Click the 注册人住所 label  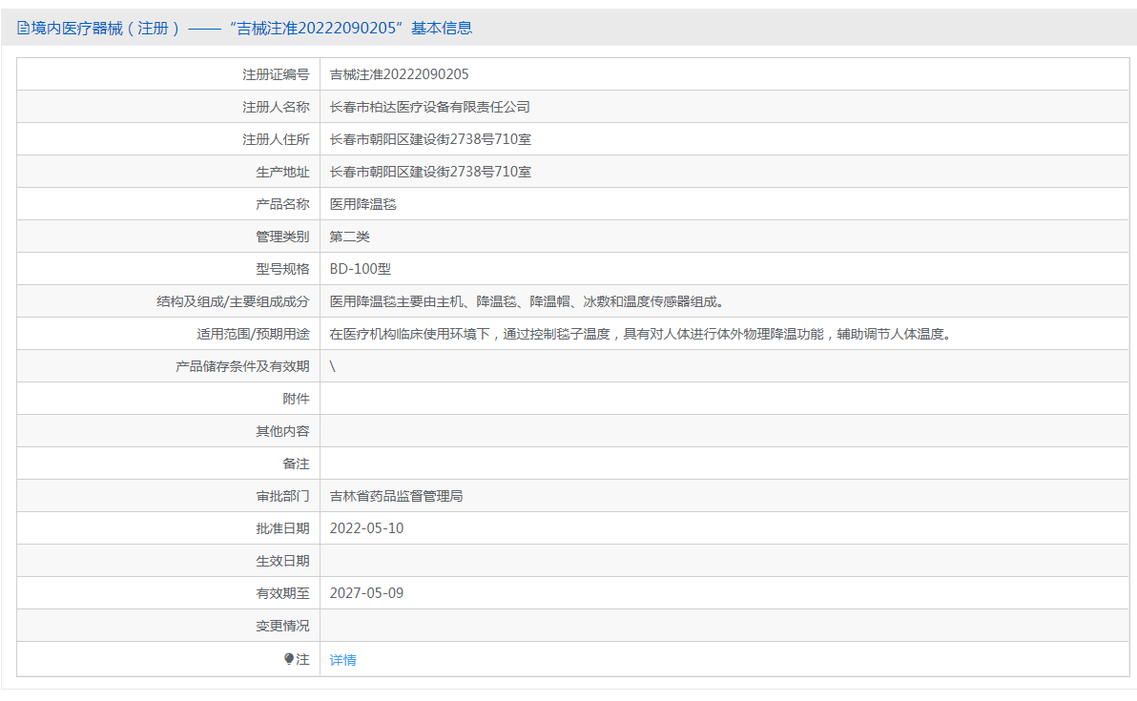pyautogui.click(x=276, y=139)
